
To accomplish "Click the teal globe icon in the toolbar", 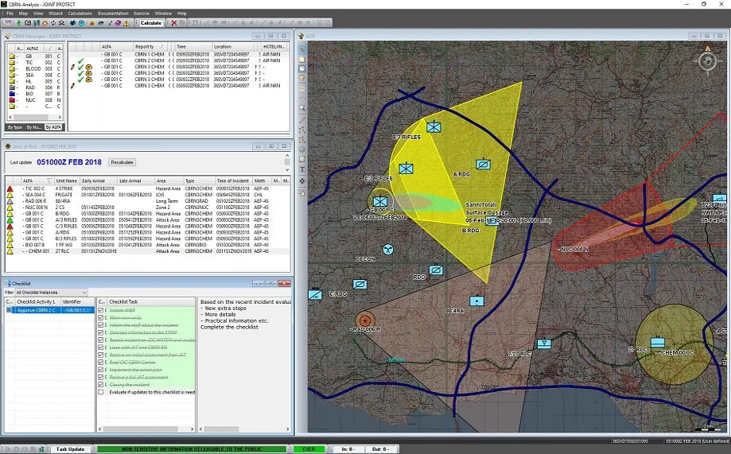I will click(x=82, y=23).
